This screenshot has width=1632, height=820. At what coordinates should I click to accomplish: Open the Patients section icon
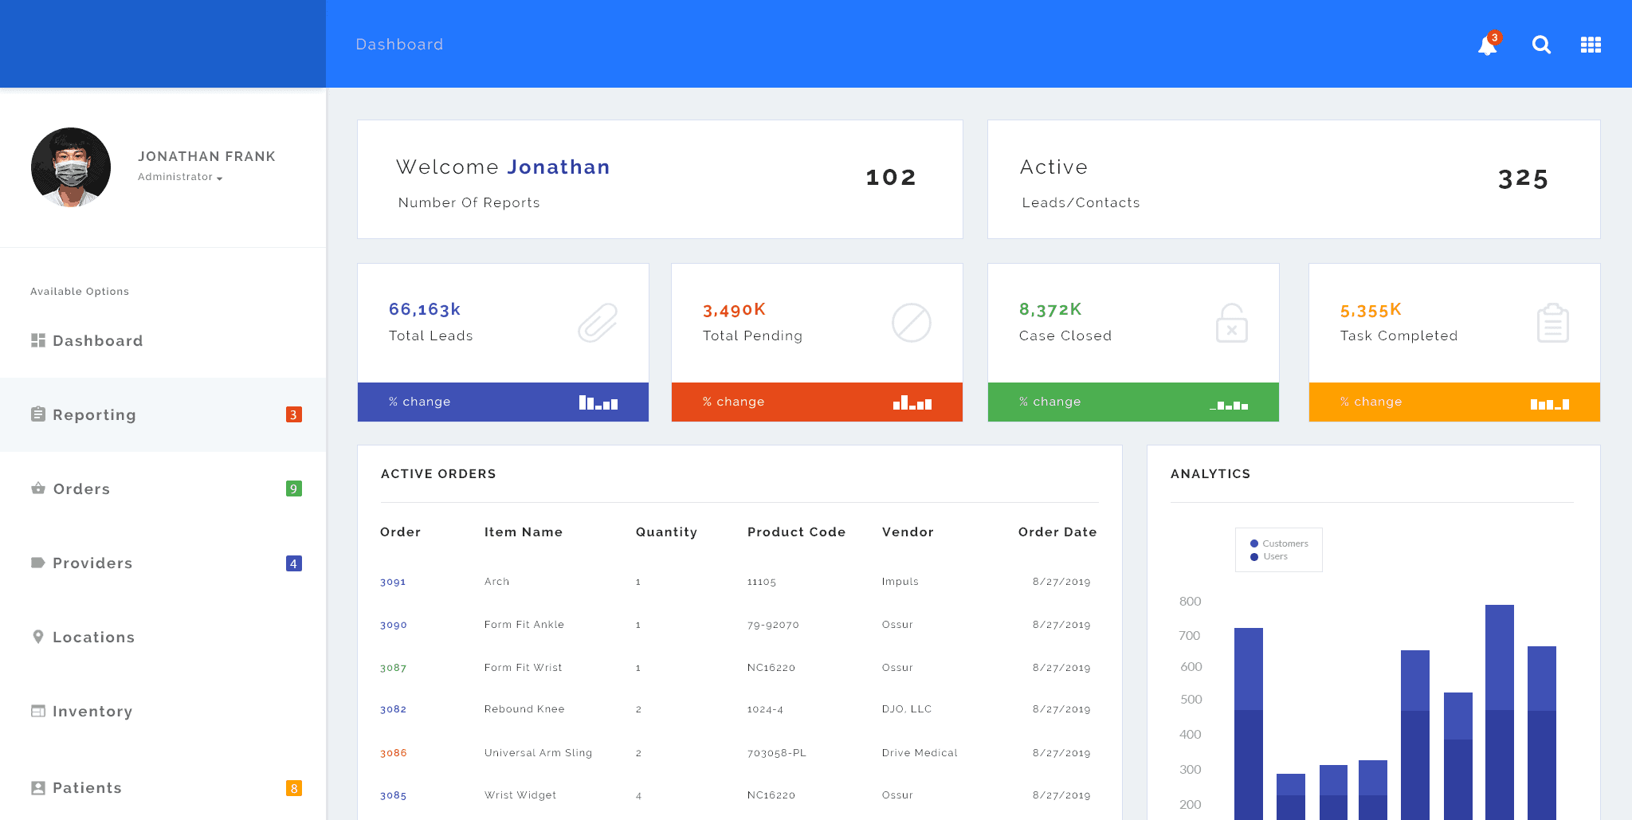(x=37, y=787)
